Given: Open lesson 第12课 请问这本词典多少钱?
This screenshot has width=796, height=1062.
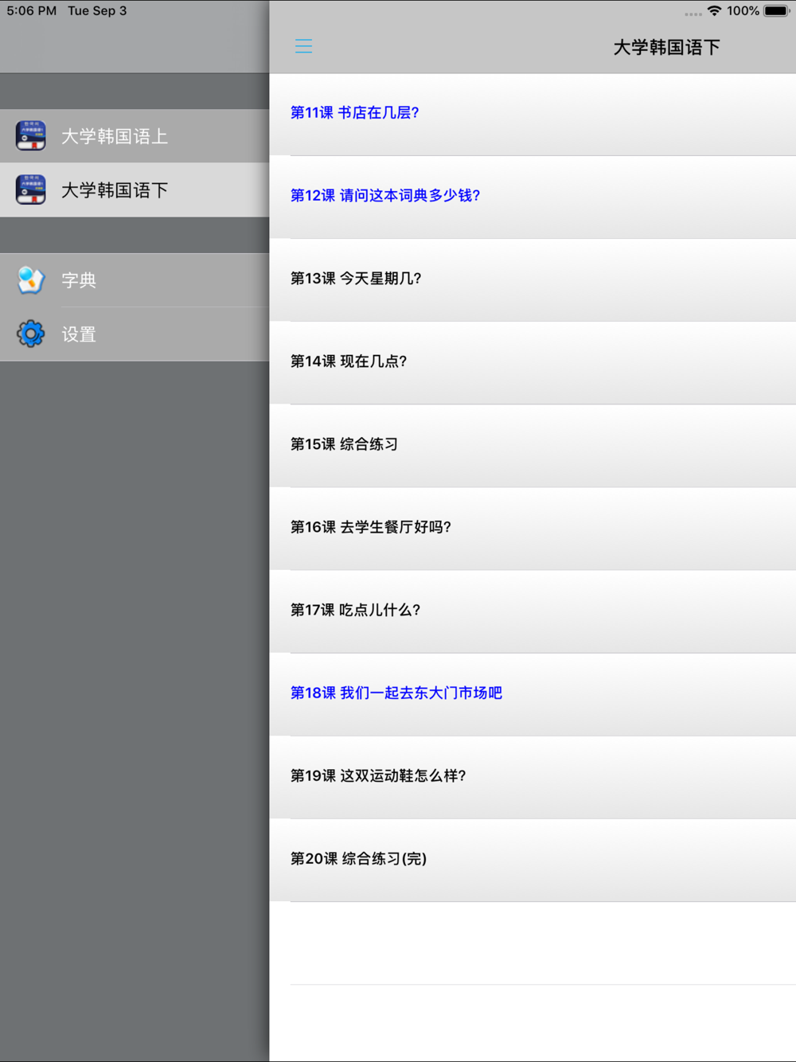Looking at the screenshot, I should tap(533, 197).
